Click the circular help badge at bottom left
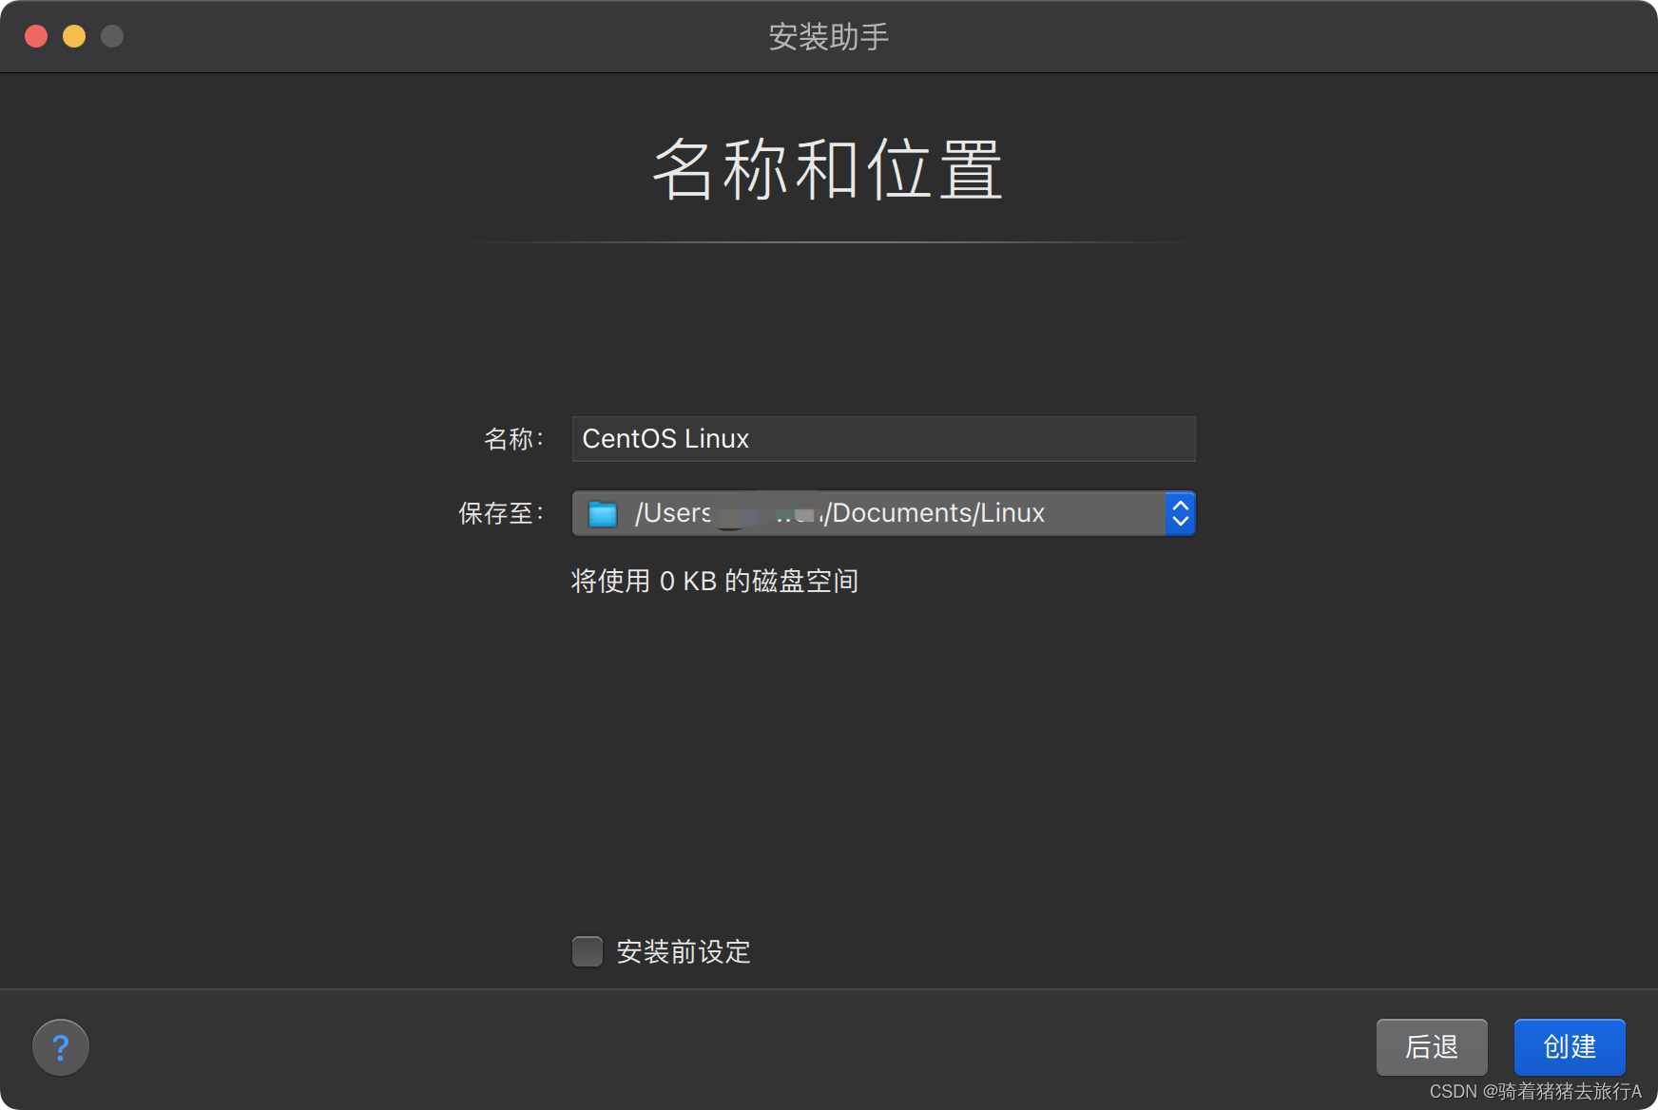This screenshot has height=1110, width=1658. pyautogui.click(x=60, y=1046)
